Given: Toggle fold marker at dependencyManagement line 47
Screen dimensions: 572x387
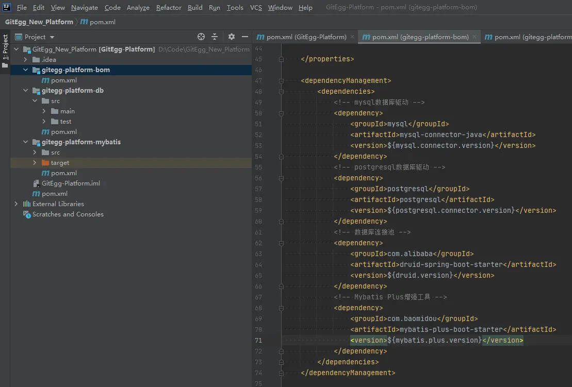Looking at the screenshot, I should (282, 81).
